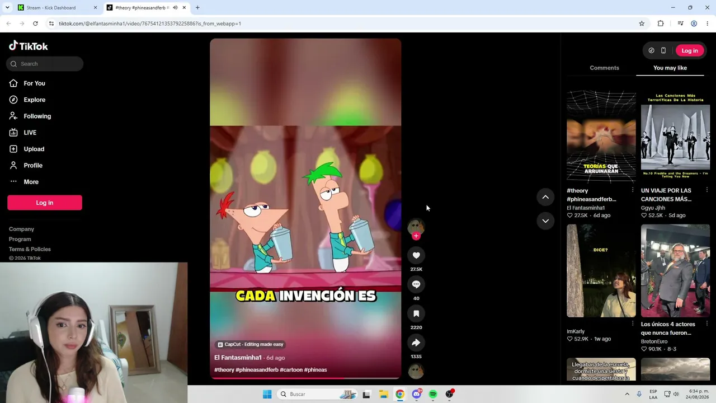
Task: Open the El Fantasminha1 creator name on the video
Action: (x=238, y=358)
